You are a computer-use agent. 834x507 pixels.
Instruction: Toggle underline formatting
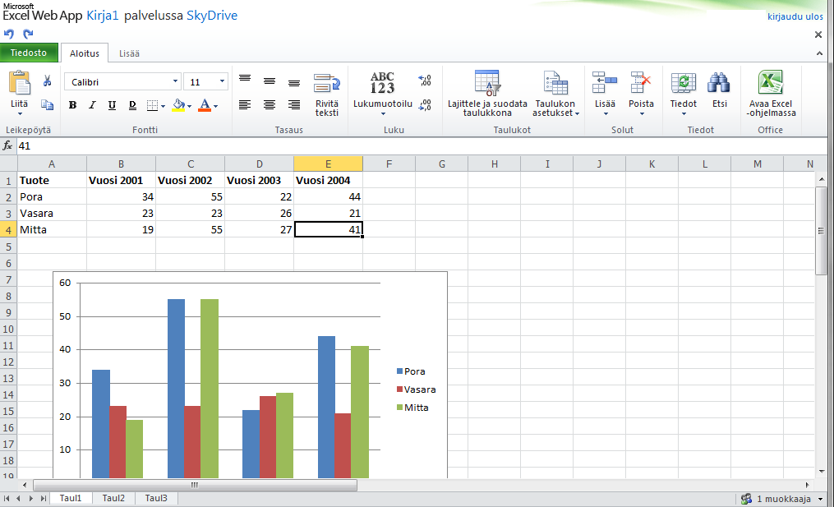tap(112, 105)
